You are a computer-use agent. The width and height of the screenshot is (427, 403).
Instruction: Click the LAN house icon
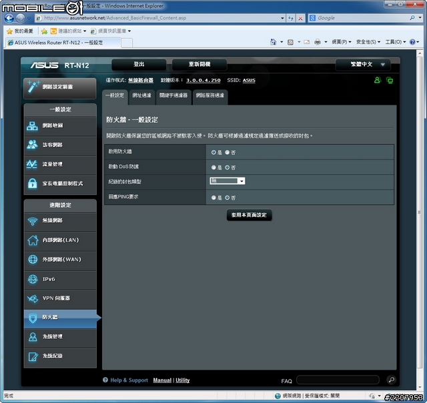33,240
